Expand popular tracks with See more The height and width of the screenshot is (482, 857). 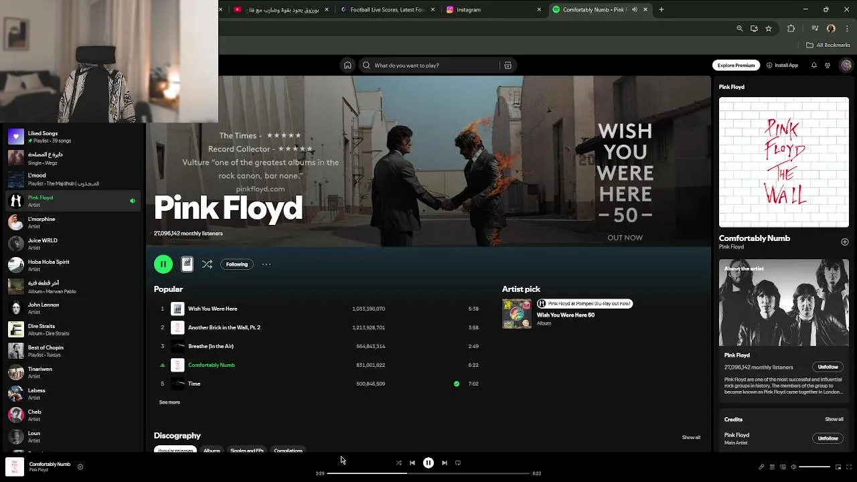(x=169, y=402)
